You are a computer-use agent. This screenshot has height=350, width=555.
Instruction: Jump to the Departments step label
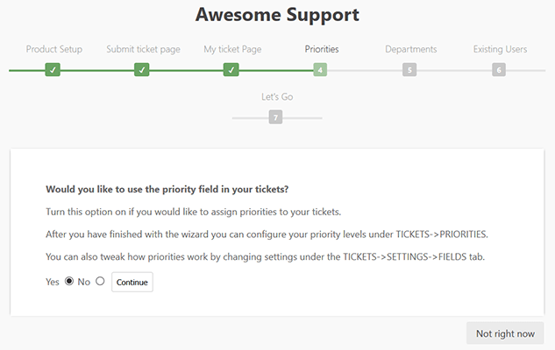coord(410,49)
